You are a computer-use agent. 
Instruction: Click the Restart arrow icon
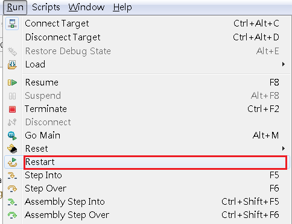[x=12, y=162]
